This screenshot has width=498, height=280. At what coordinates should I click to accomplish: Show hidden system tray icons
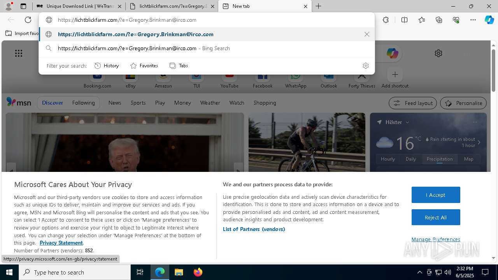tap(419, 272)
